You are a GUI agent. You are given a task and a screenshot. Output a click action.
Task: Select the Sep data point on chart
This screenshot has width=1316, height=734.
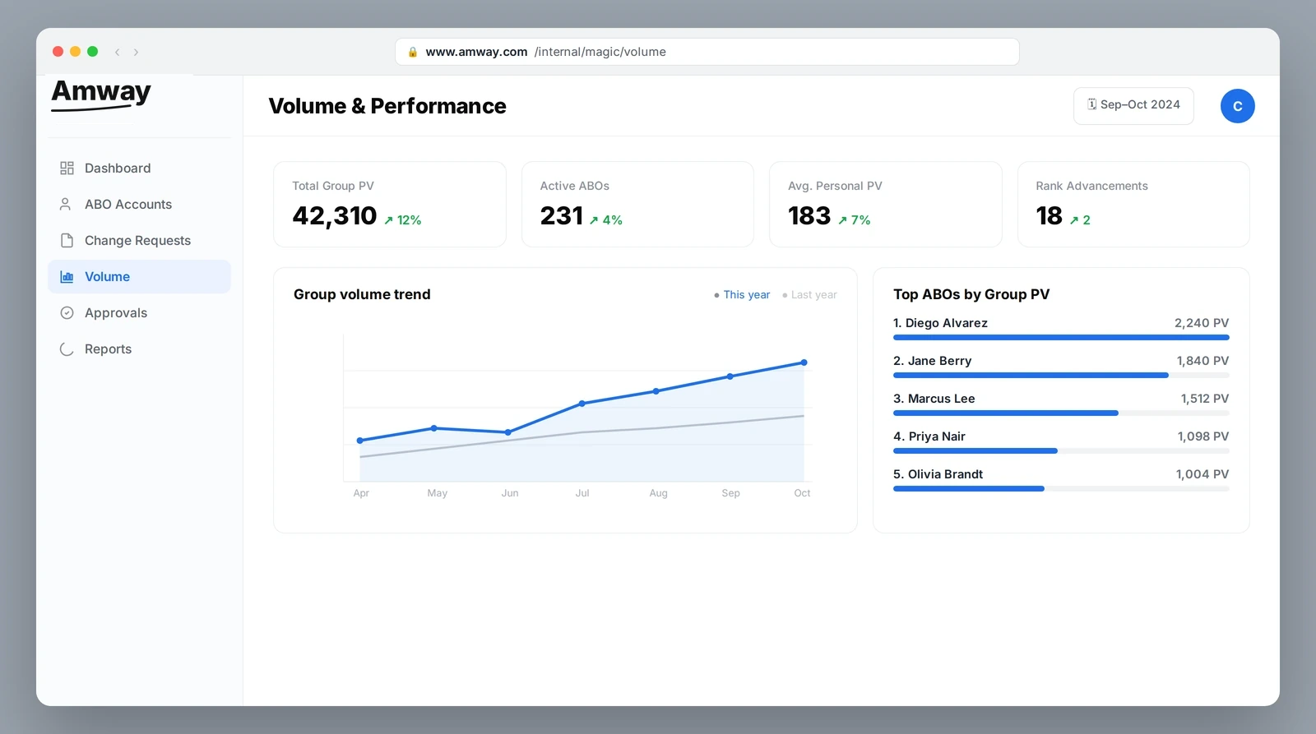click(730, 376)
